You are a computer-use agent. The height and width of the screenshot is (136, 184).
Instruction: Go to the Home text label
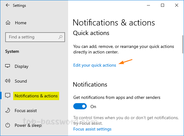(21, 23)
